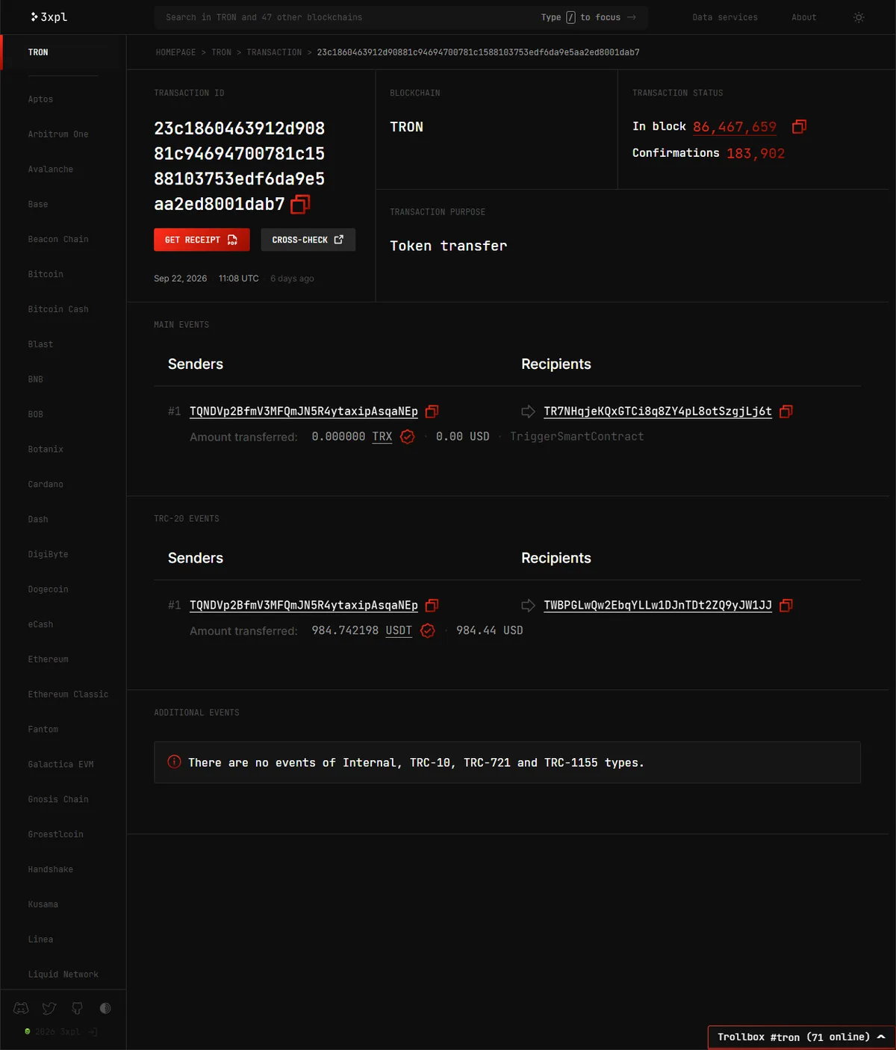The height and width of the screenshot is (1050, 896).
Task: Click the verified badge next to USDT
Action: click(428, 631)
